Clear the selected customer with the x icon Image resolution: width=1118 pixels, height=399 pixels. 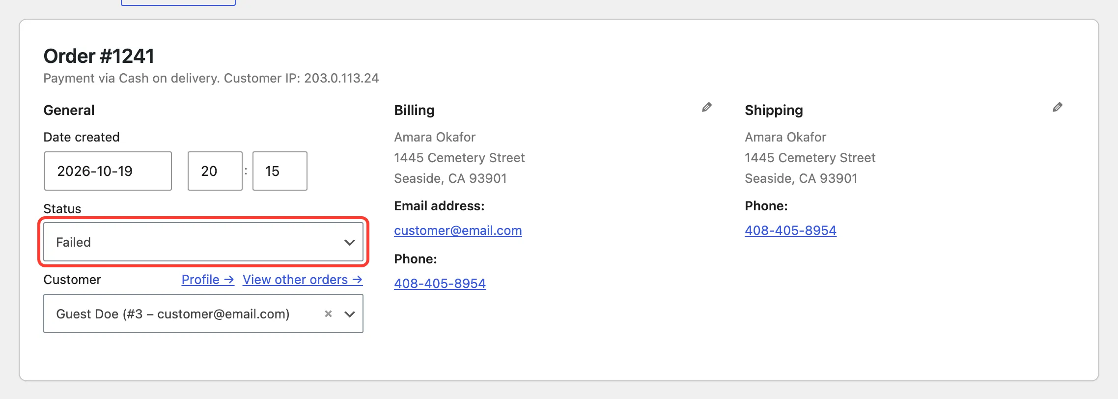tap(328, 313)
